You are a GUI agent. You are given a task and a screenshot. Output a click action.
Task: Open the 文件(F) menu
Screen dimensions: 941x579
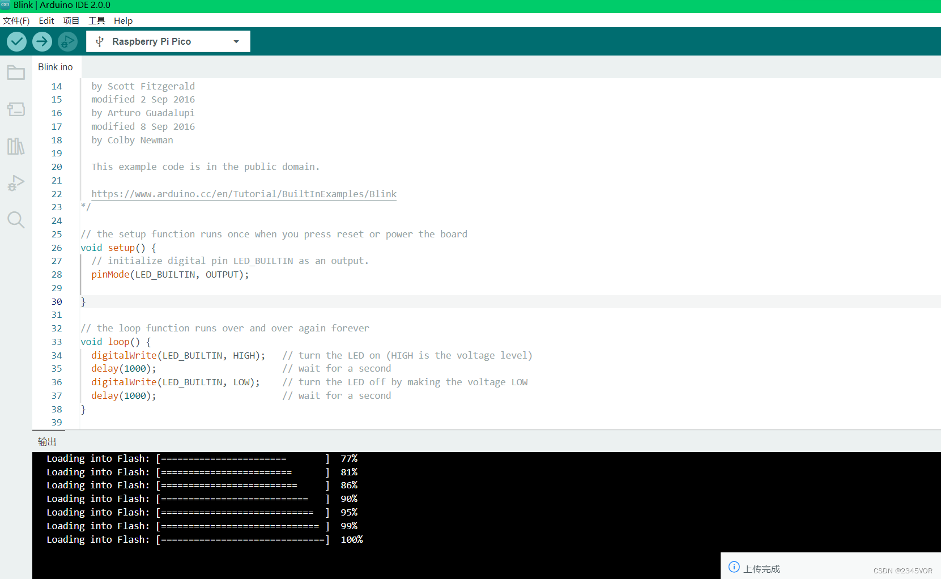click(16, 21)
